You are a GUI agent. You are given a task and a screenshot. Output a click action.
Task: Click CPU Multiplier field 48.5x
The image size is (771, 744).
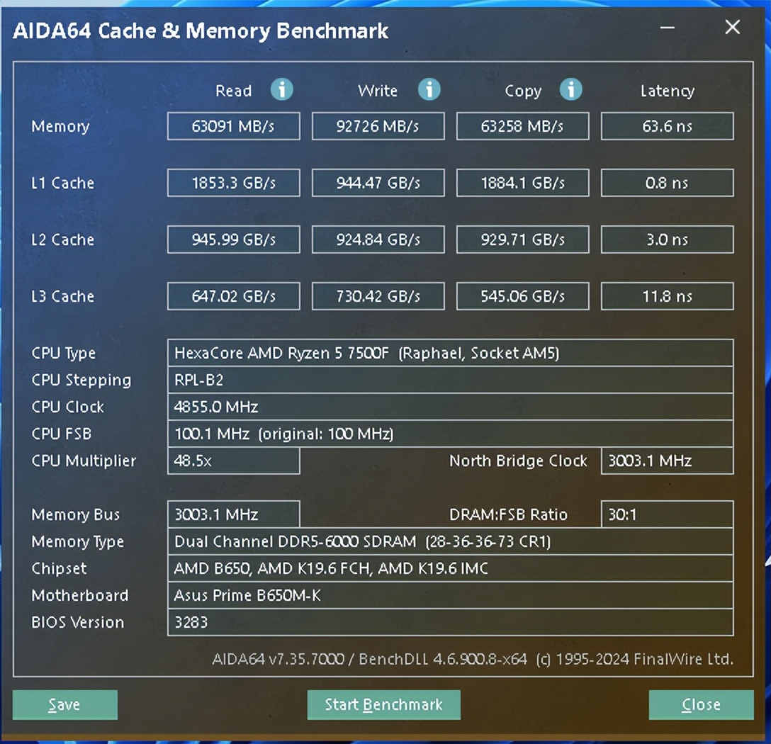tap(234, 461)
